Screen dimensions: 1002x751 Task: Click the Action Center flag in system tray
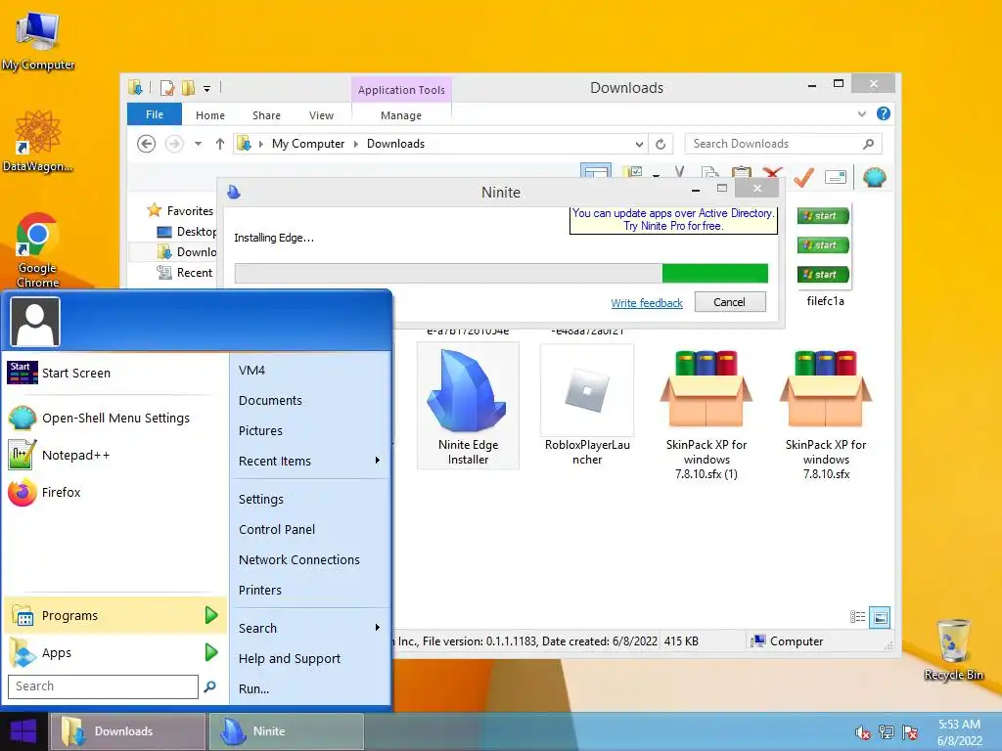(910, 731)
